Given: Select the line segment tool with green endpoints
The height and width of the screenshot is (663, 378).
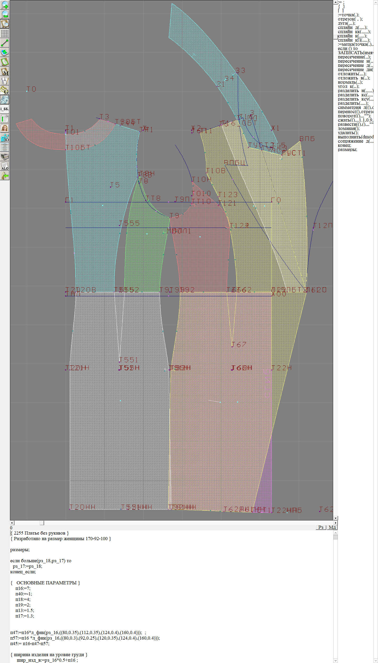Looking at the screenshot, I should coord(5,43).
